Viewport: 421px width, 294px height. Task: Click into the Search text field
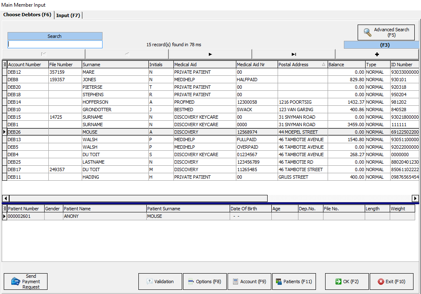pyautogui.click(x=55, y=44)
